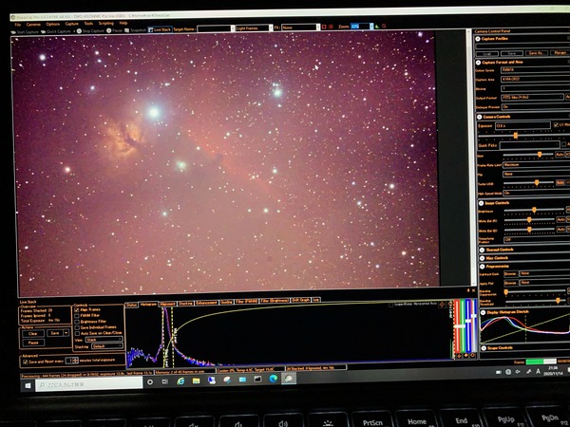Viewport: 570px width, 427px height.
Task: Toggle the Align Frames checkbox
Action: 77,310
